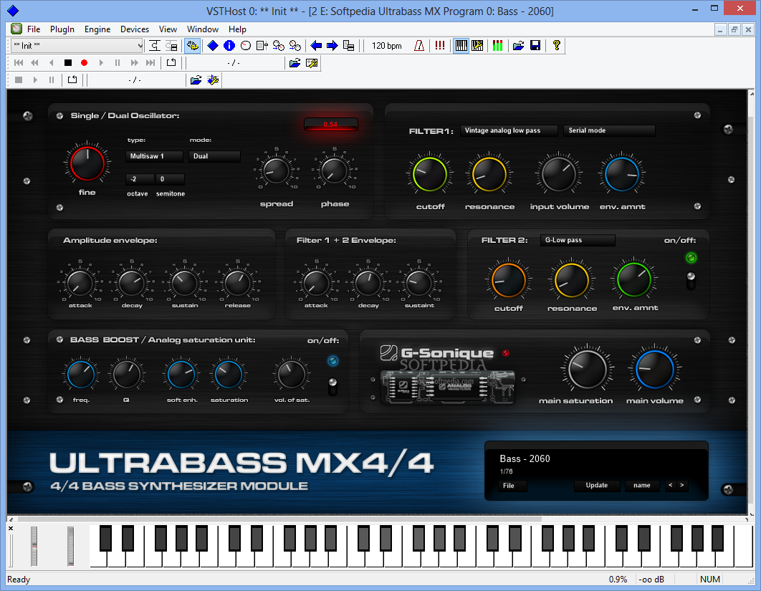This screenshot has height=591, width=761.
Task: Click the recorder configuration wrench icon
Action: click(x=213, y=80)
